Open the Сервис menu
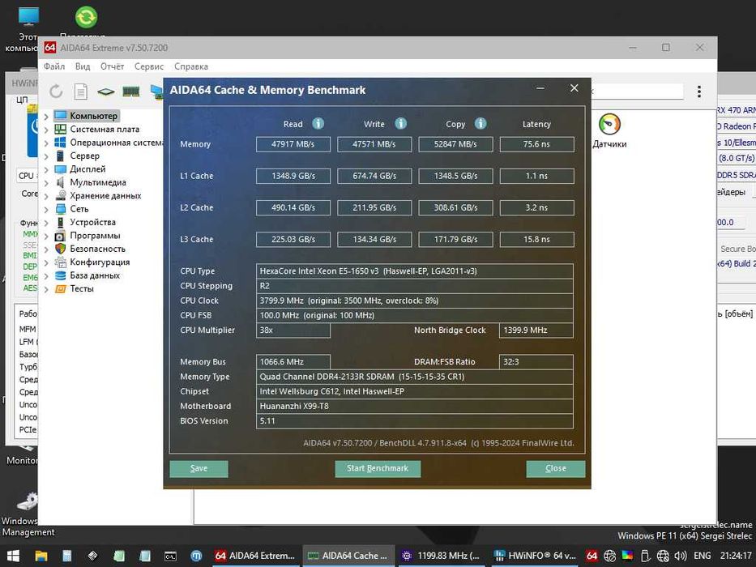The image size is (756, 567). point(149,66)
